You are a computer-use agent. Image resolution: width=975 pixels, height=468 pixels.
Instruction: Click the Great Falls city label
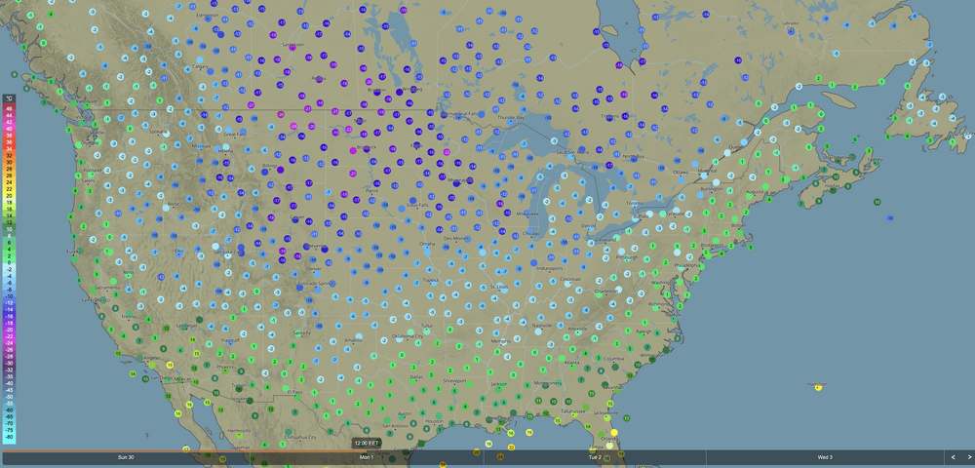click(x=234, y=134)
